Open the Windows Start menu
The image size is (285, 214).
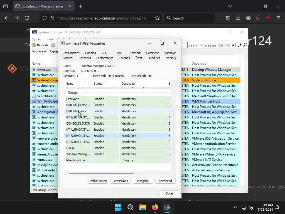(118, 207)
